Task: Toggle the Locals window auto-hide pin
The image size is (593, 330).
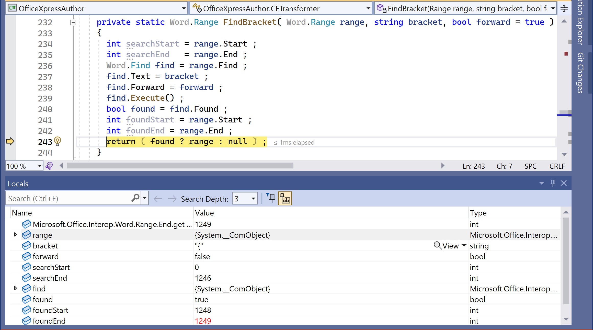Action: (553, 183)
